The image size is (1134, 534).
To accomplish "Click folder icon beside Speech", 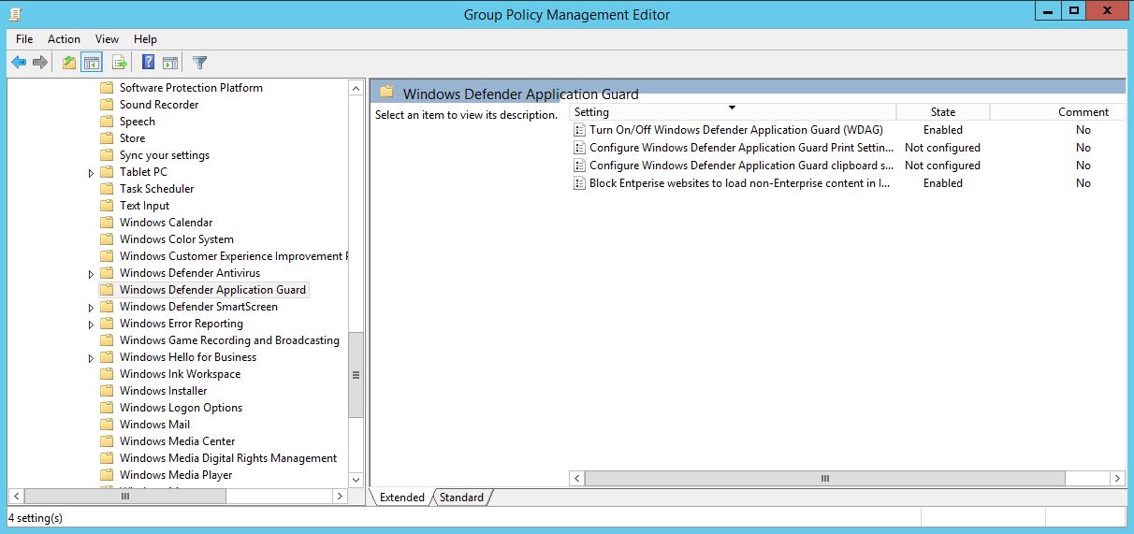I will 107,122.
